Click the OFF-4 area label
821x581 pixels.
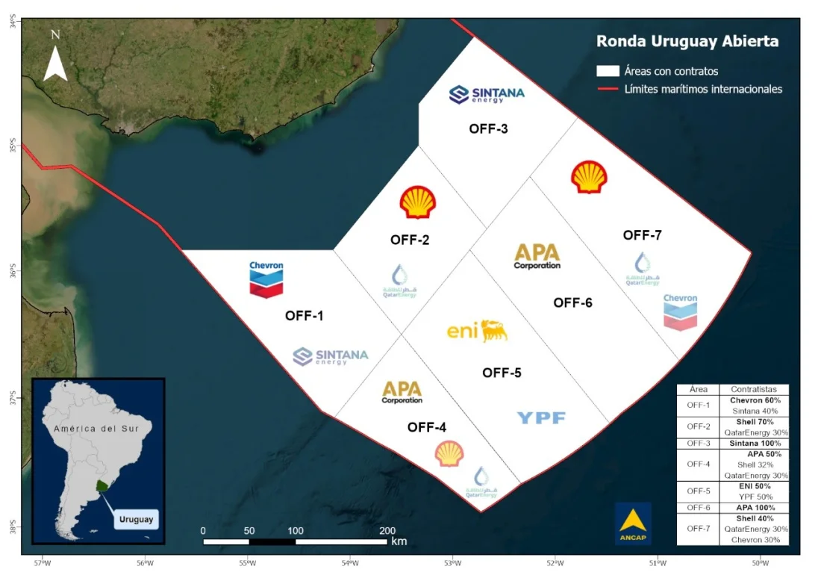[x=427, y=427]
